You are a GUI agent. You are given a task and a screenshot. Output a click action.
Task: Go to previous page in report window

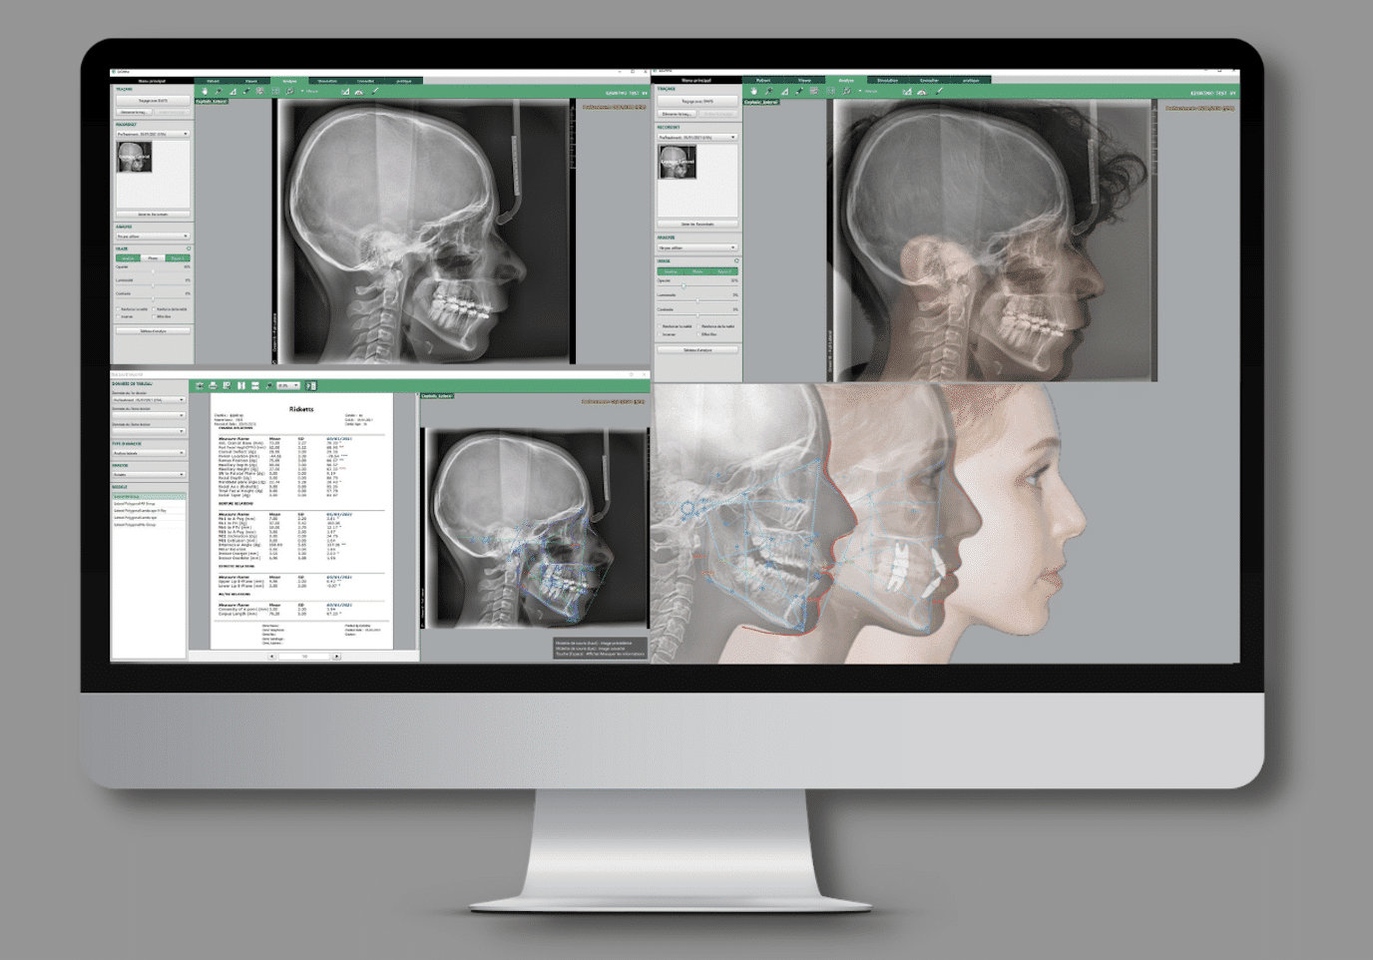pyautogui.click(x=271, y=657)
